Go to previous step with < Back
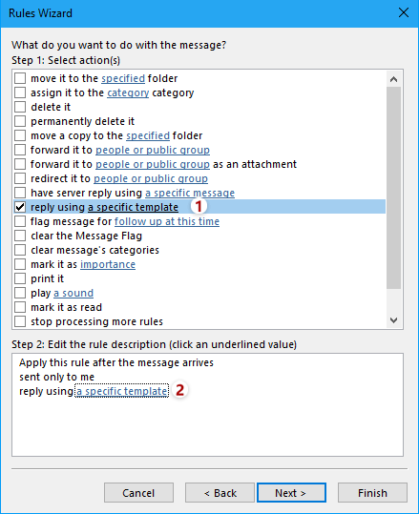This screenshot has width=419, height=514. (x=220, y=492)
